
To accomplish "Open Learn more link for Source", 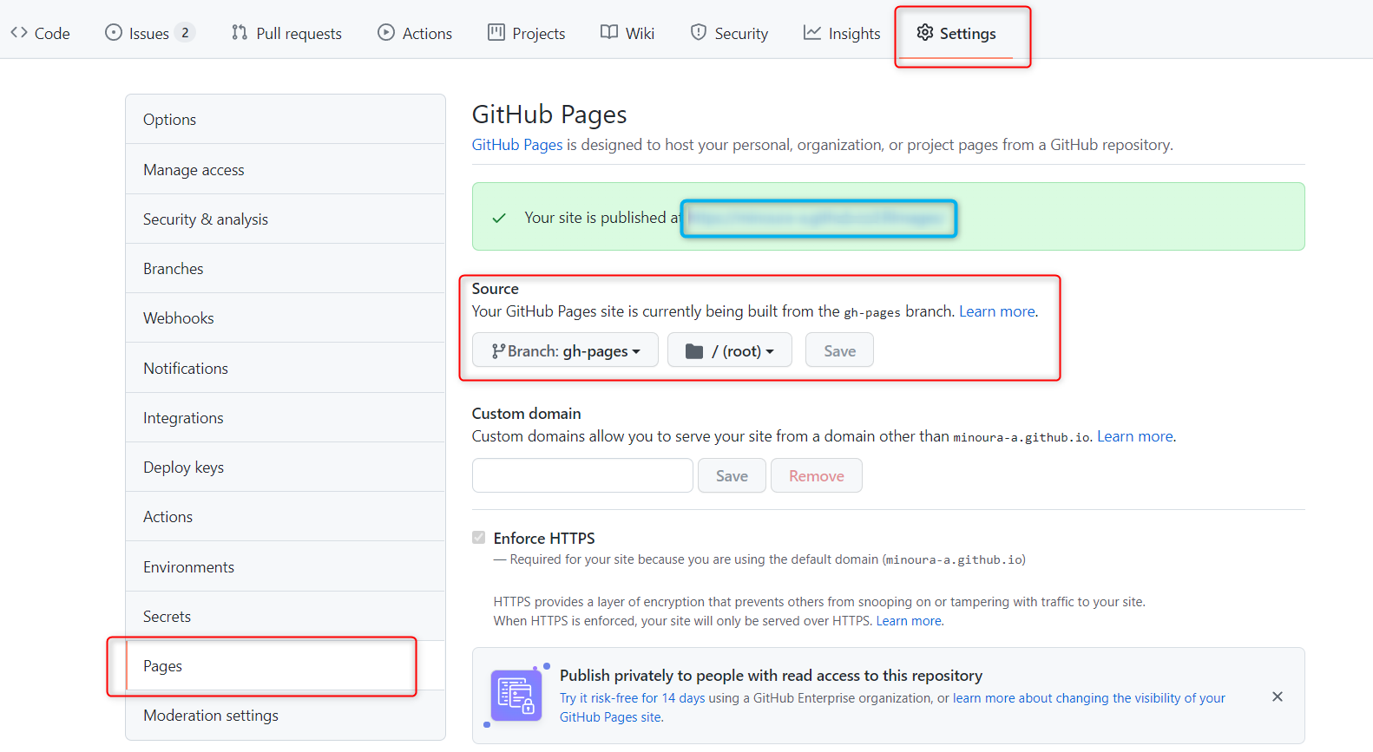I will click(997, 311).
